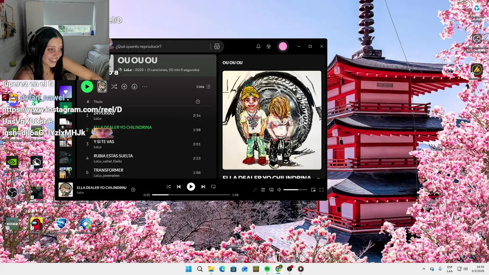Screen dimensions: 489x275
Task: Open the Lunar Client desktop shortcut
Action: (36, 163)
